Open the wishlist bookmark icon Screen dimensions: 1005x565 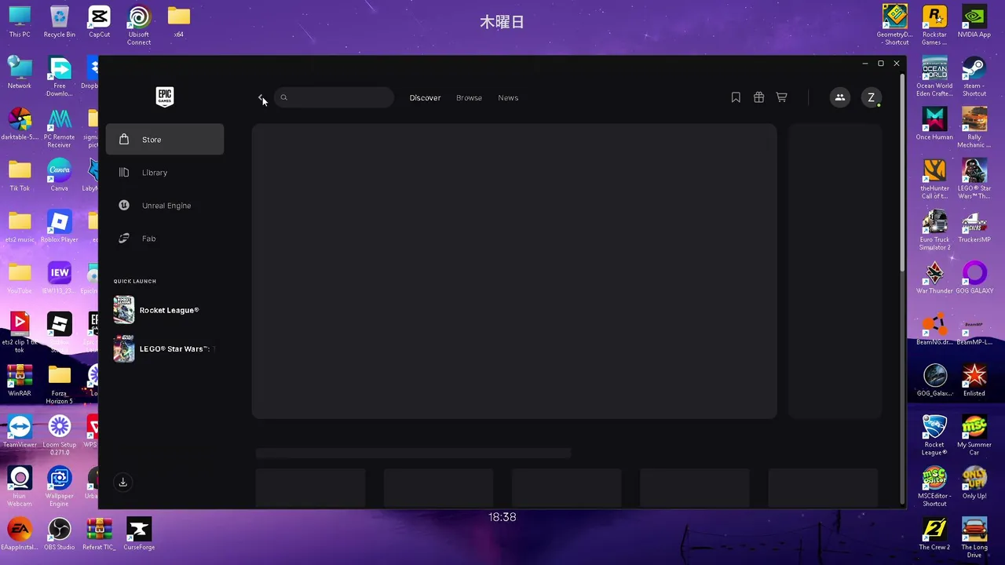pos(736,98)
